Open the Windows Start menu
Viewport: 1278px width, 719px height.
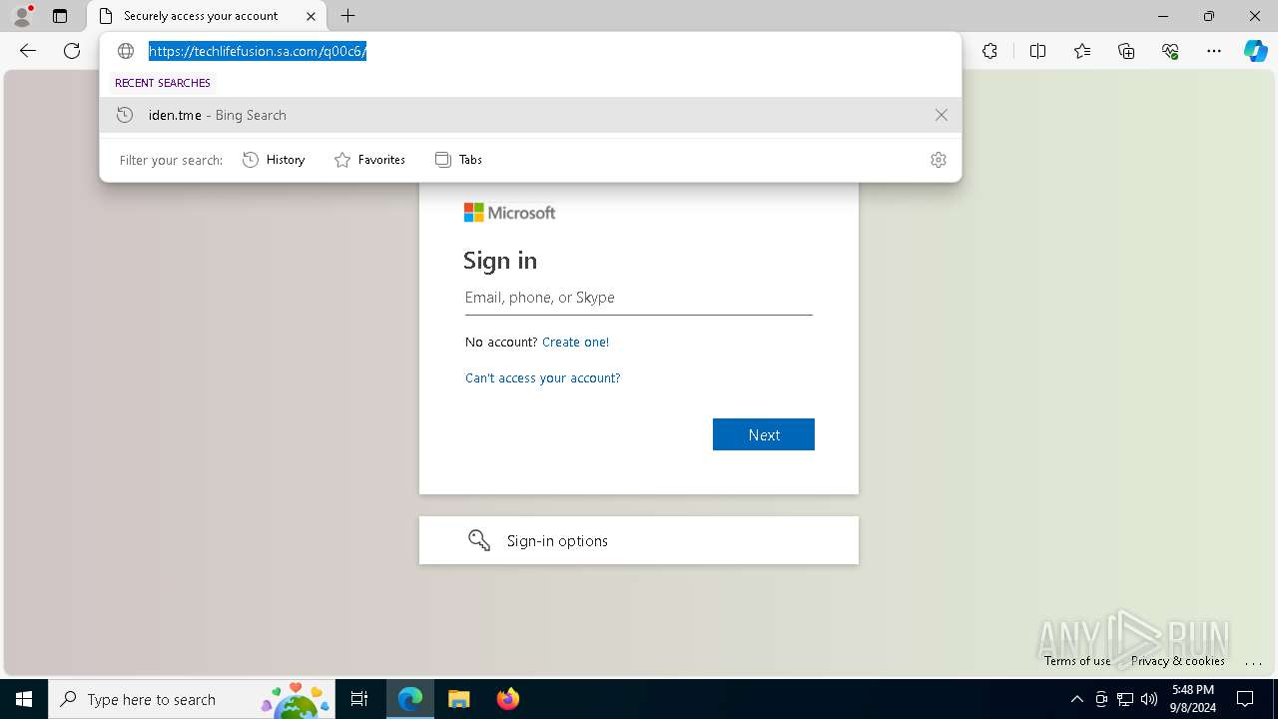[x=24, y=699]
